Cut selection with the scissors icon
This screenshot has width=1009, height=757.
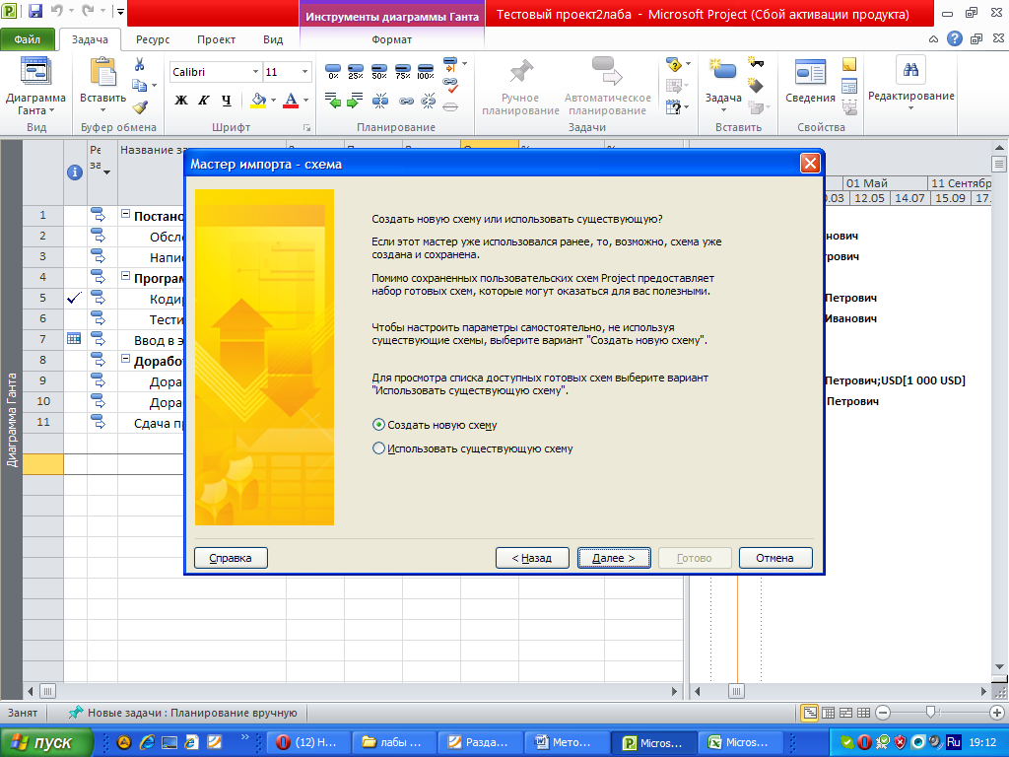[140, 64]
